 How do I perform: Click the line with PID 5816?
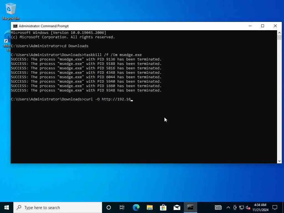pyautogui.click(x=86, y=68)
